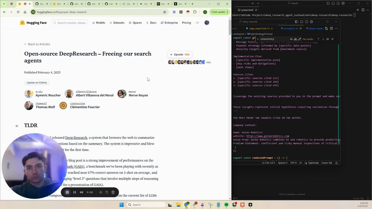Open the Windows Start menu
372x209 pixels.
tap(121, 205)
